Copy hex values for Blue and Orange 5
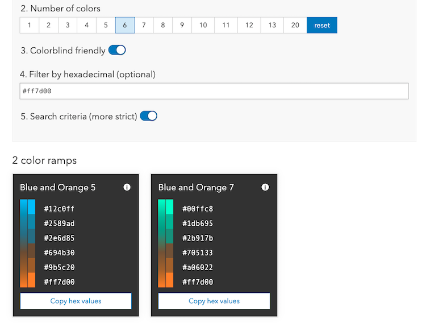Image resolution: width=426 pixels, height=323 pixels. 76,301
